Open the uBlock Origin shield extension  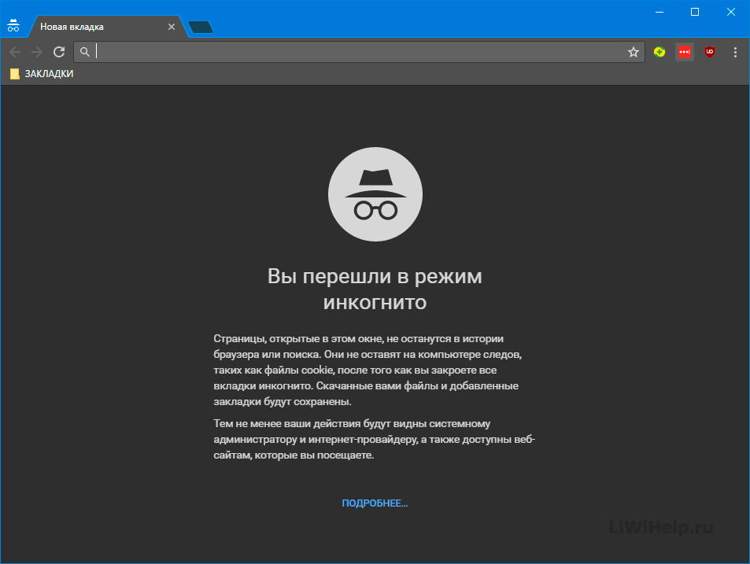[710, 52]
